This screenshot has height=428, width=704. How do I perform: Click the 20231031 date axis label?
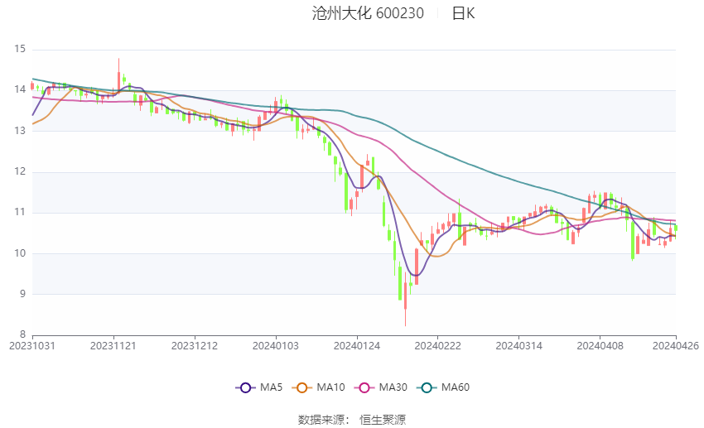click(32, 346)
